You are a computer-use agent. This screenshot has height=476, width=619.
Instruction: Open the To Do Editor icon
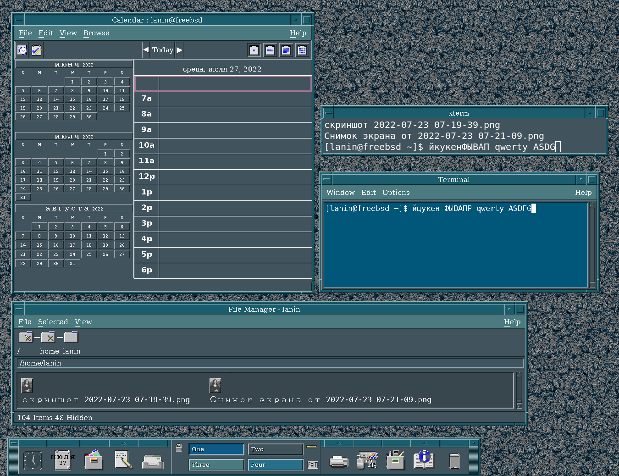[37, 50]
